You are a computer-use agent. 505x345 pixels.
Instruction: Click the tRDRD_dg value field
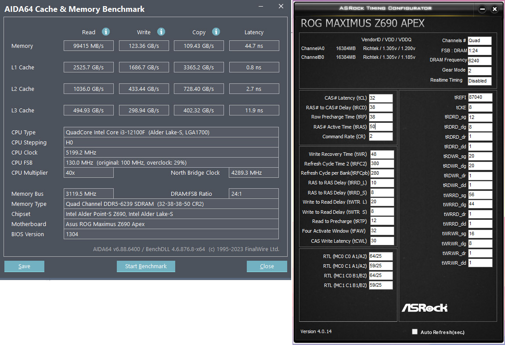coord(480,127)
